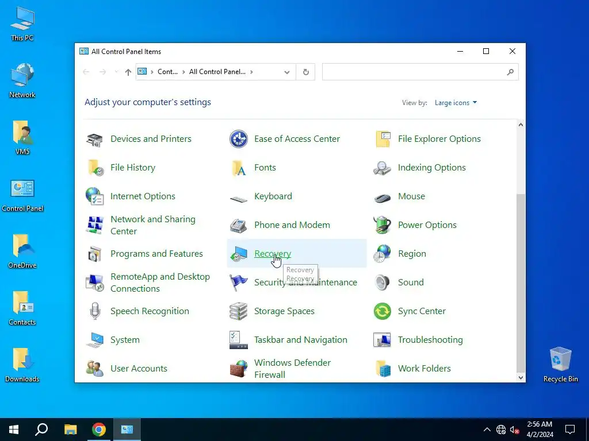Open Taskbar and Navigation icon

(x=239, y=340)
